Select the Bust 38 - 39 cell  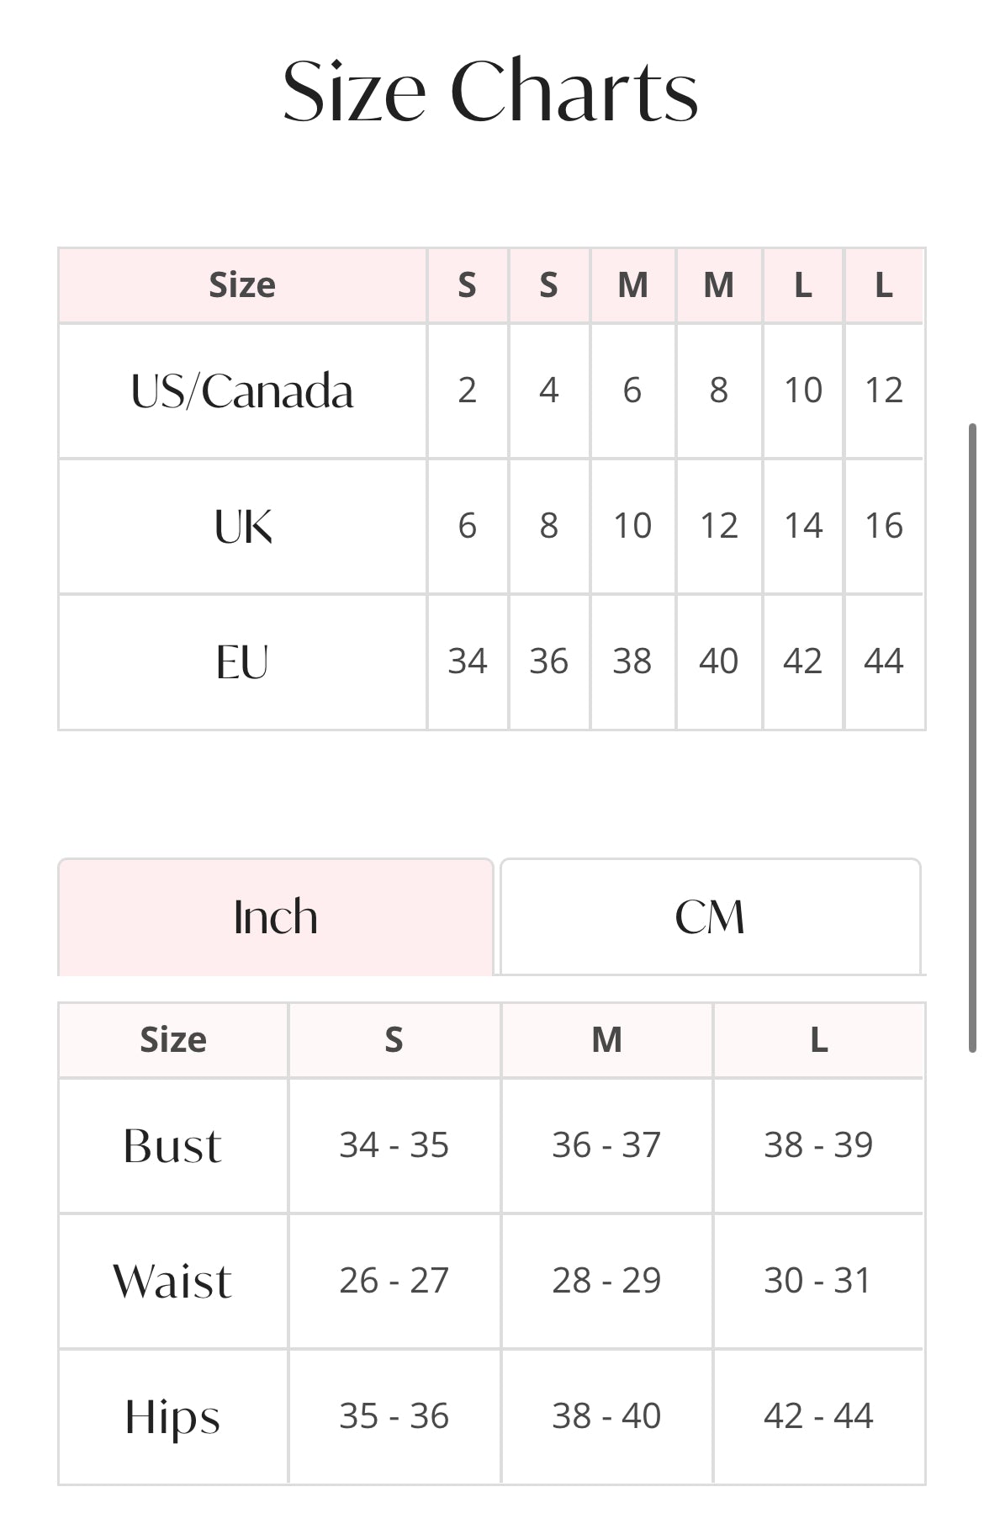(x=818, y=1145)
